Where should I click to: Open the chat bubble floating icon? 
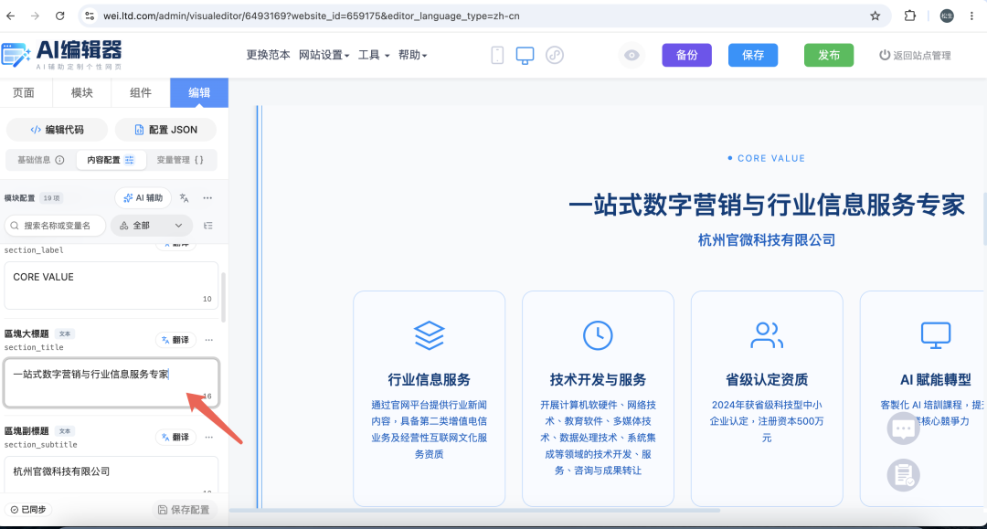(x=903, y=428)
